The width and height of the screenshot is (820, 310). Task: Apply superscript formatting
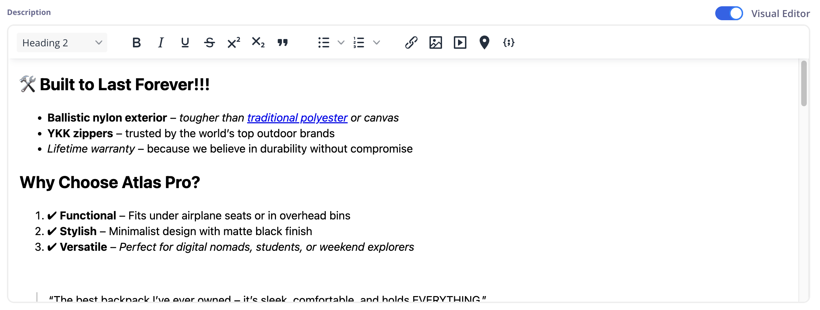[x=234, y=42]
